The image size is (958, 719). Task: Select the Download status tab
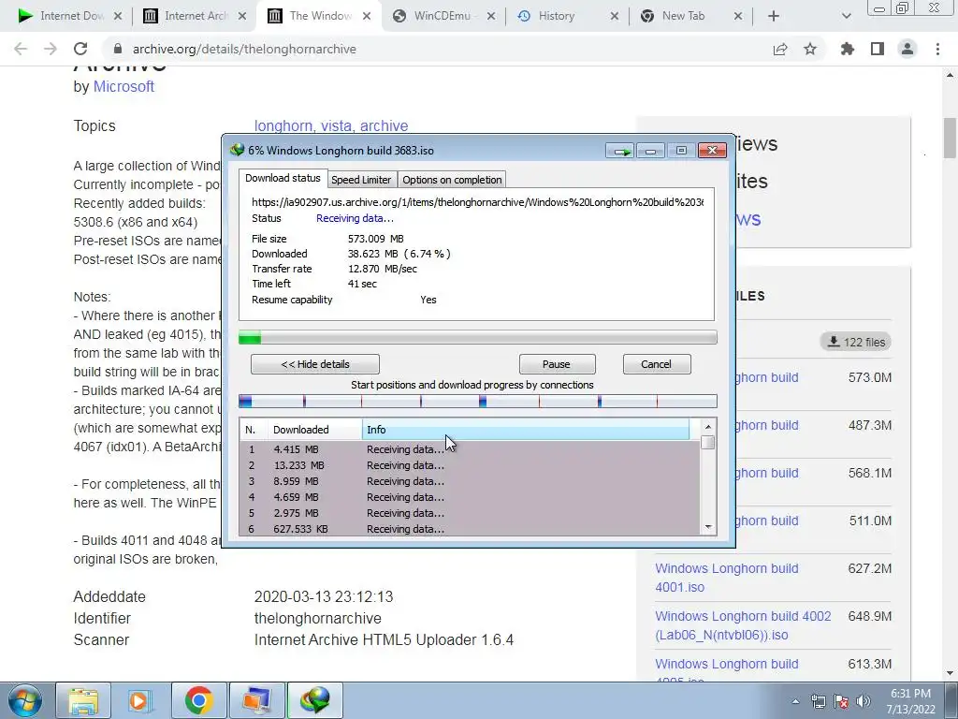pos(283,178)
